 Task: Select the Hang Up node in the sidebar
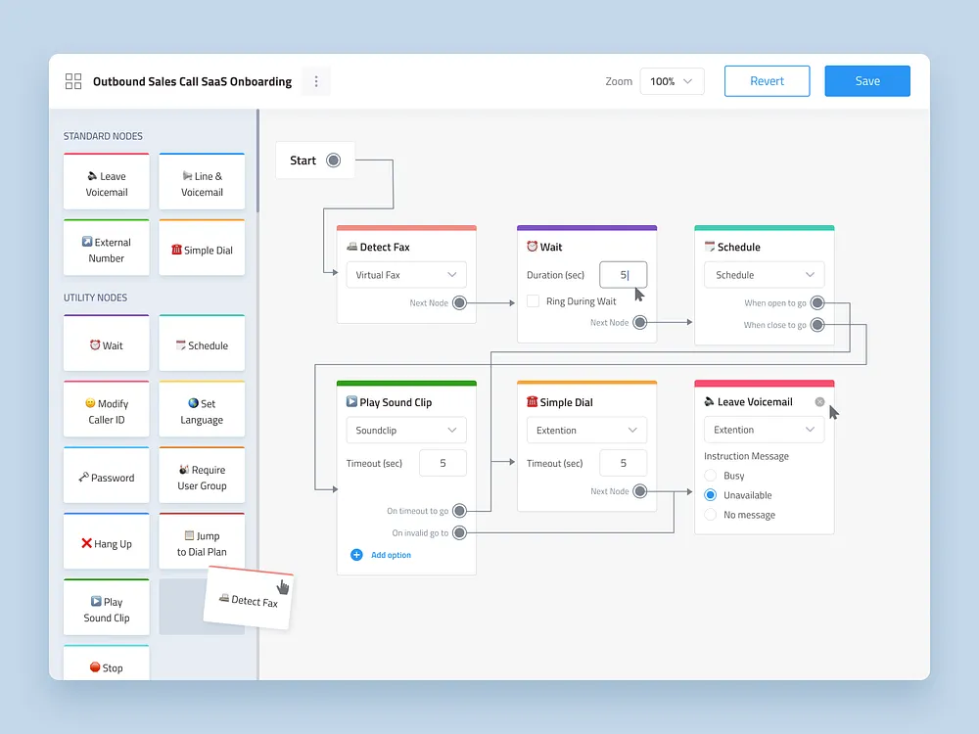pos(106,541)
